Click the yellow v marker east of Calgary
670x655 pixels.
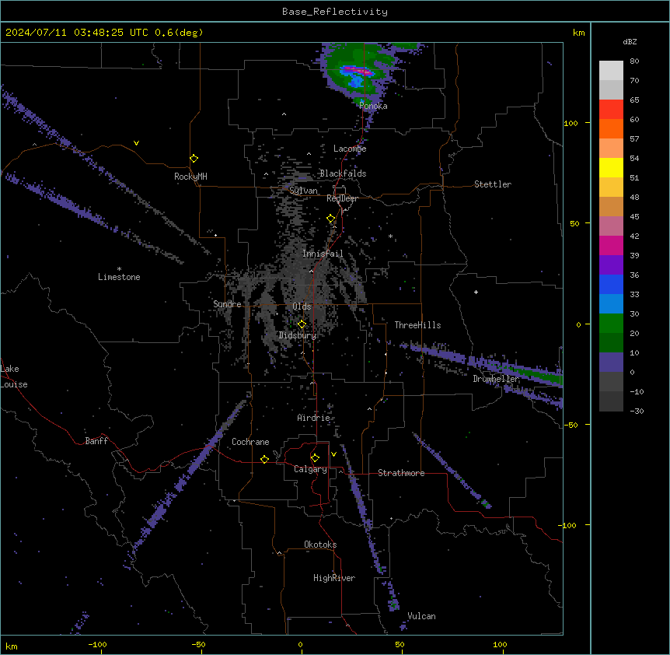tap(333, 454)
